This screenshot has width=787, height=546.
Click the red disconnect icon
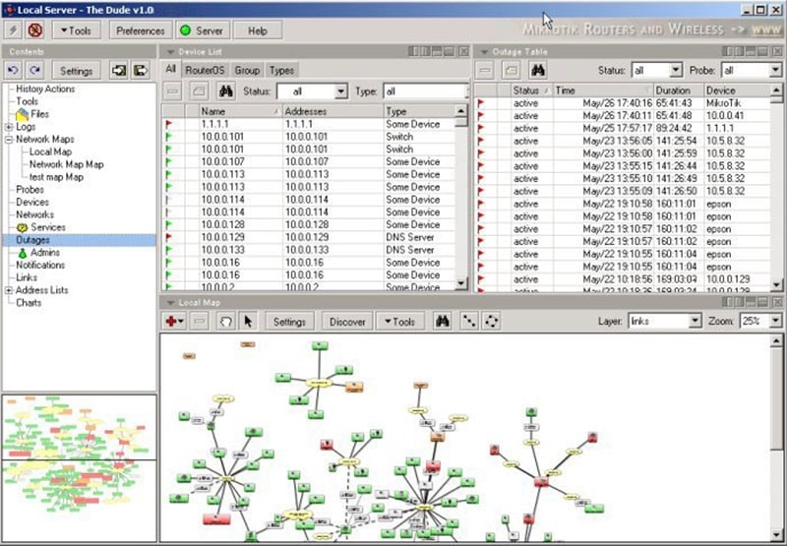tap(35, 30)
